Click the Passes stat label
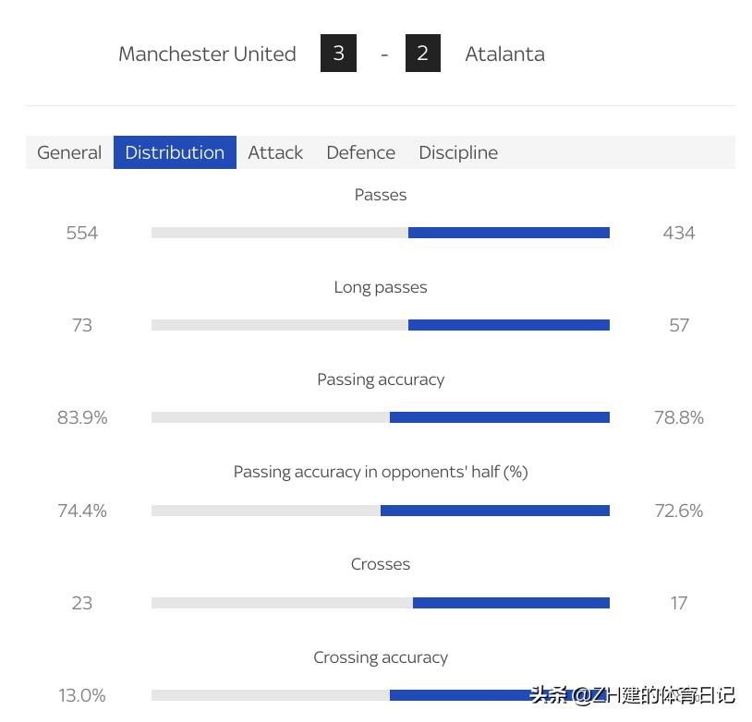 [x=381, y=195]
